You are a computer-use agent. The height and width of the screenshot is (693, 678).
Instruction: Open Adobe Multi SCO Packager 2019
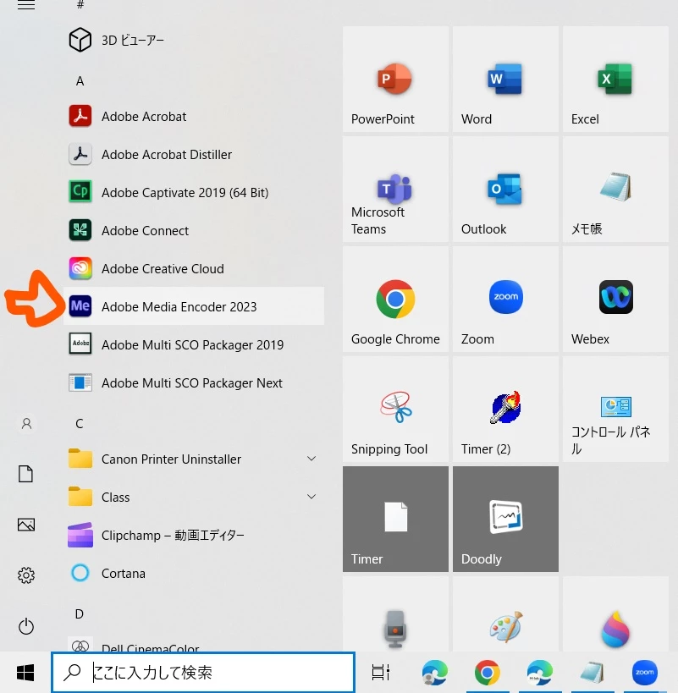click(194, 344)
